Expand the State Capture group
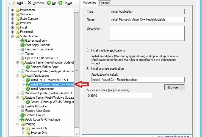 coord(12,19)
